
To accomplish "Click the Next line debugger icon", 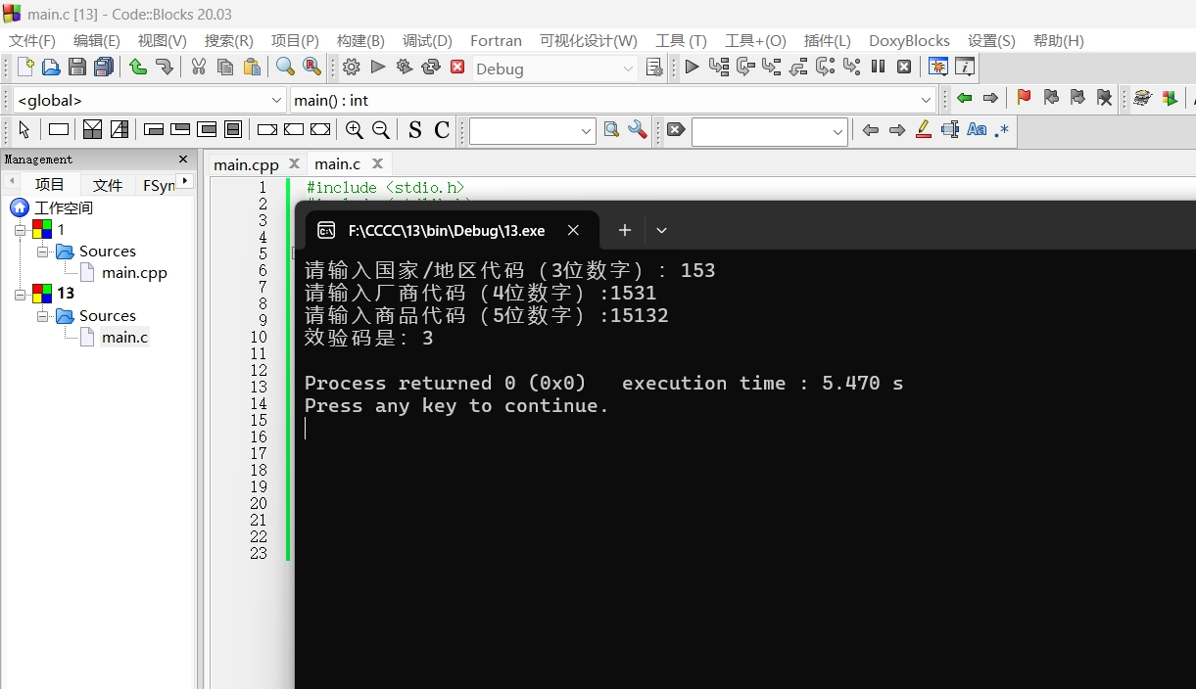I will [x=745, y=67].
